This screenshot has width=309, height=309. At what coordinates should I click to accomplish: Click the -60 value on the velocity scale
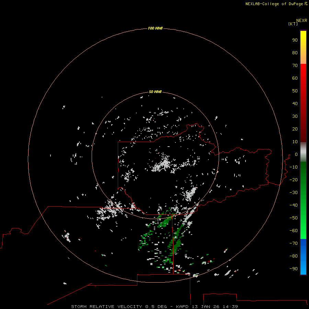(294, 231)
